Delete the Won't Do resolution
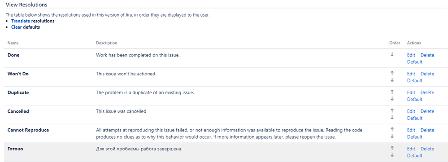 coord(427,74)
